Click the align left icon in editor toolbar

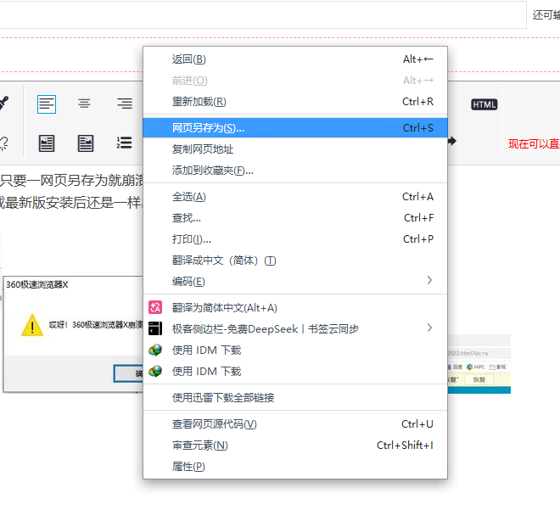47,104
